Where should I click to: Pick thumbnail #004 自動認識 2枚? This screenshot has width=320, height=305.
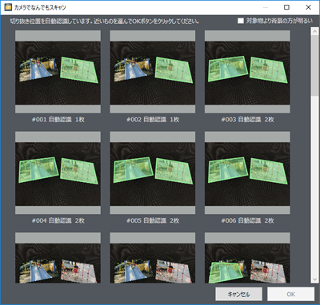point(58,172)
